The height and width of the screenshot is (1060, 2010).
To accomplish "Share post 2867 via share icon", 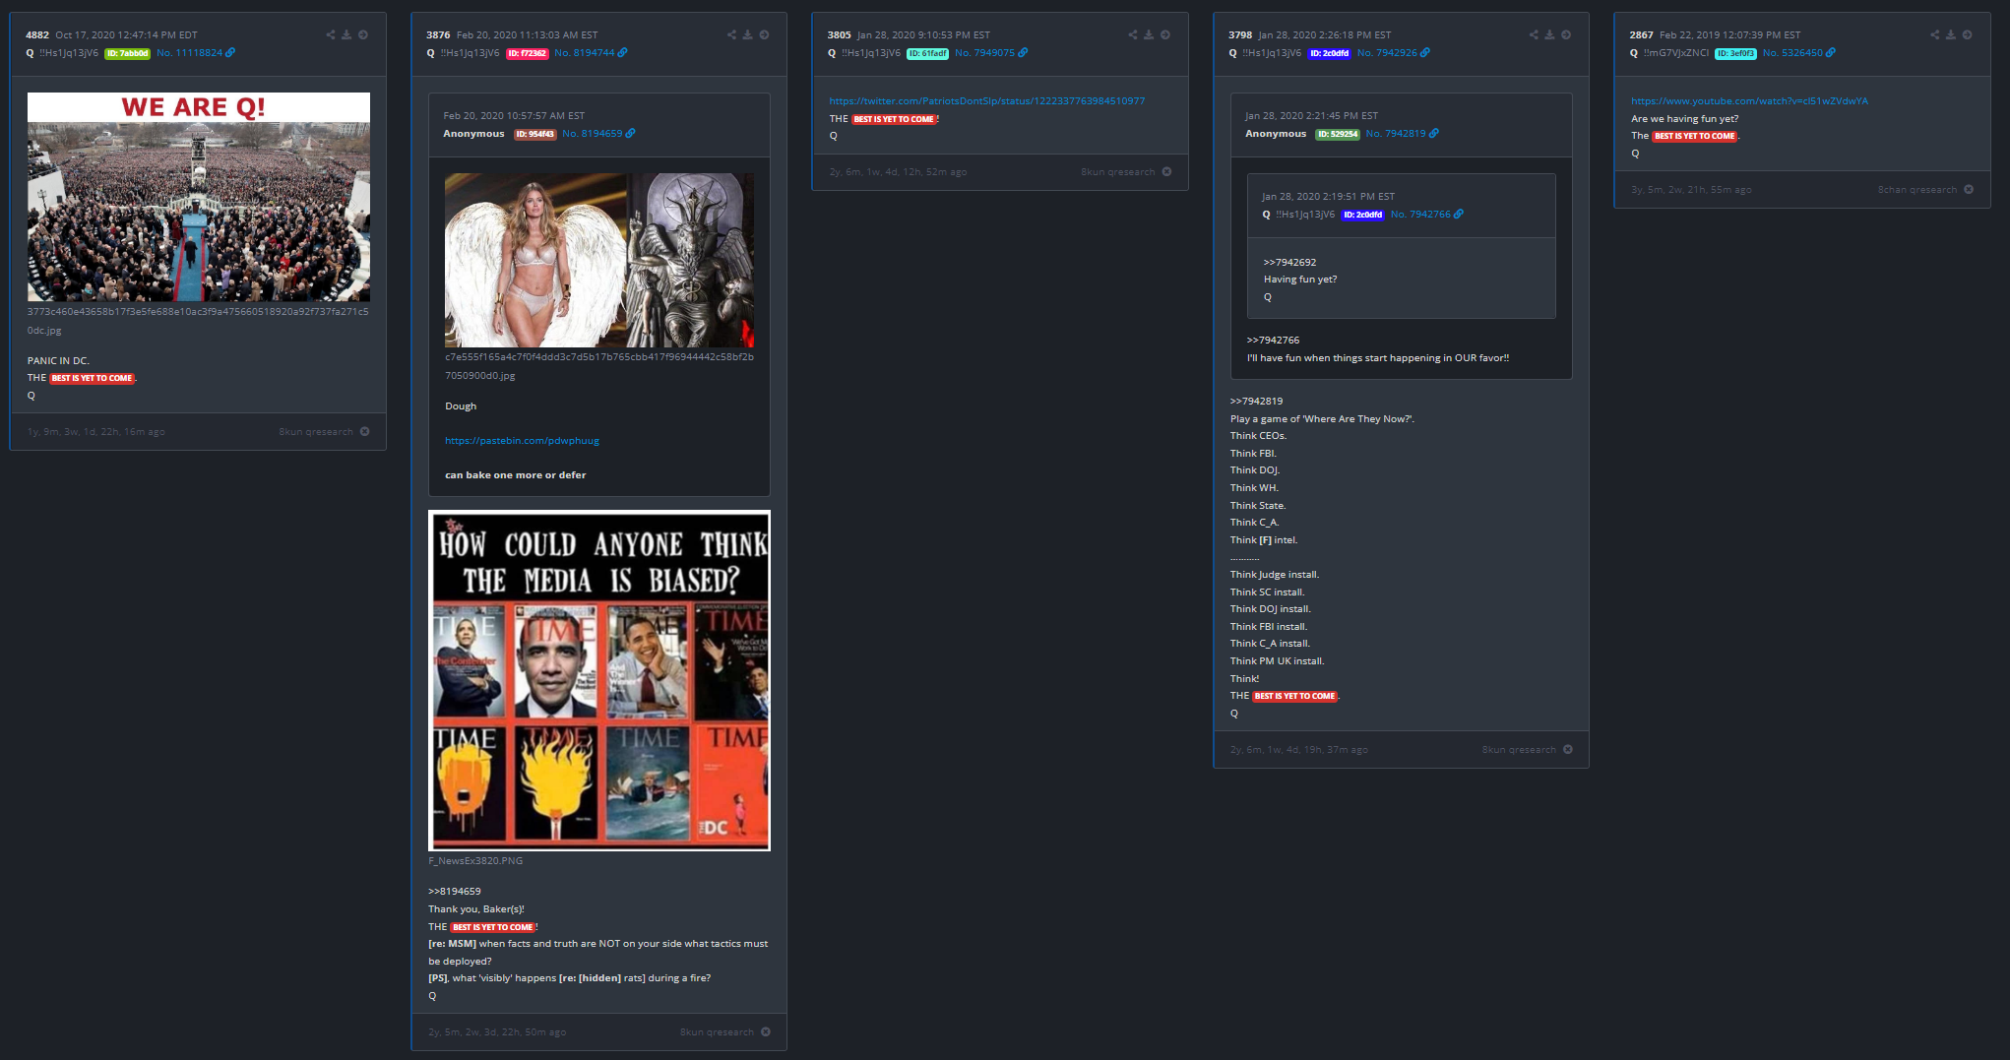I will (x=1935, y=34).
